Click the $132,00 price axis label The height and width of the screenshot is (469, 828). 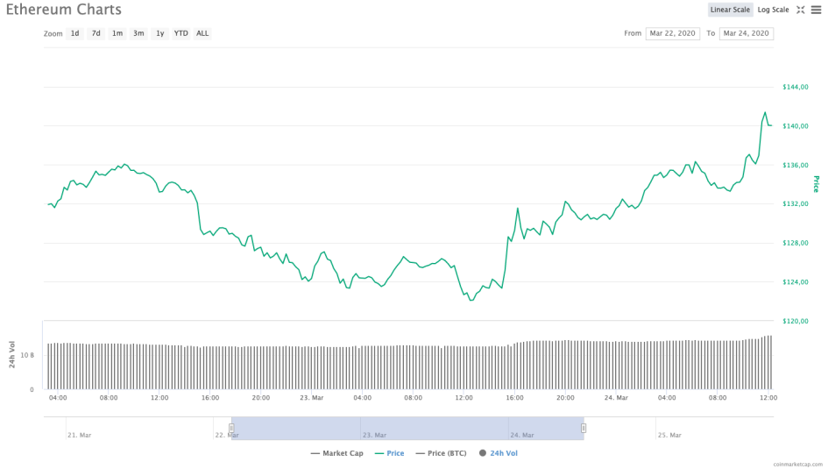pyautogui.click(x=796, y=204)
